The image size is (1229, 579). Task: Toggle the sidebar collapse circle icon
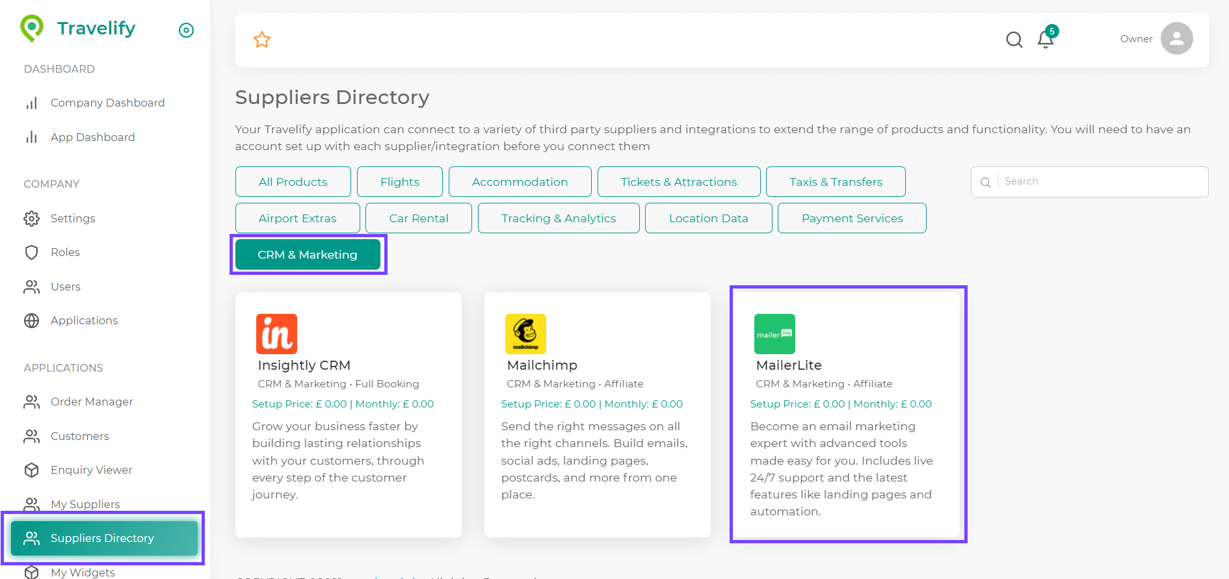pos(186,30)
